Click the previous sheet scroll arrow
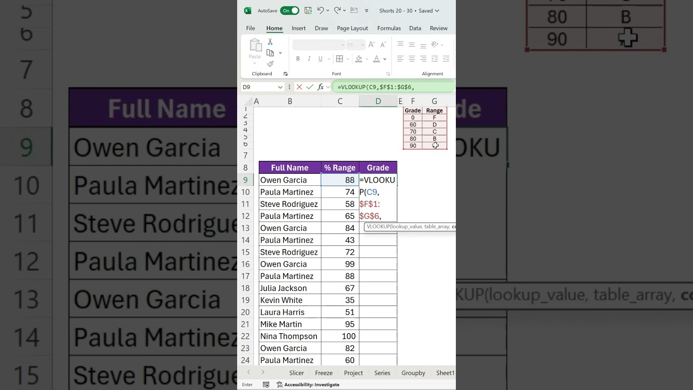Viewport: 693px width, 390px height. (249, 373)
